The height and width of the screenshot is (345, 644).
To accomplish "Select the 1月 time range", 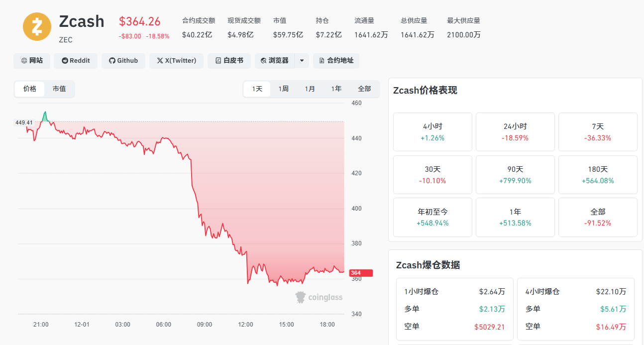I will pos(310,89).
